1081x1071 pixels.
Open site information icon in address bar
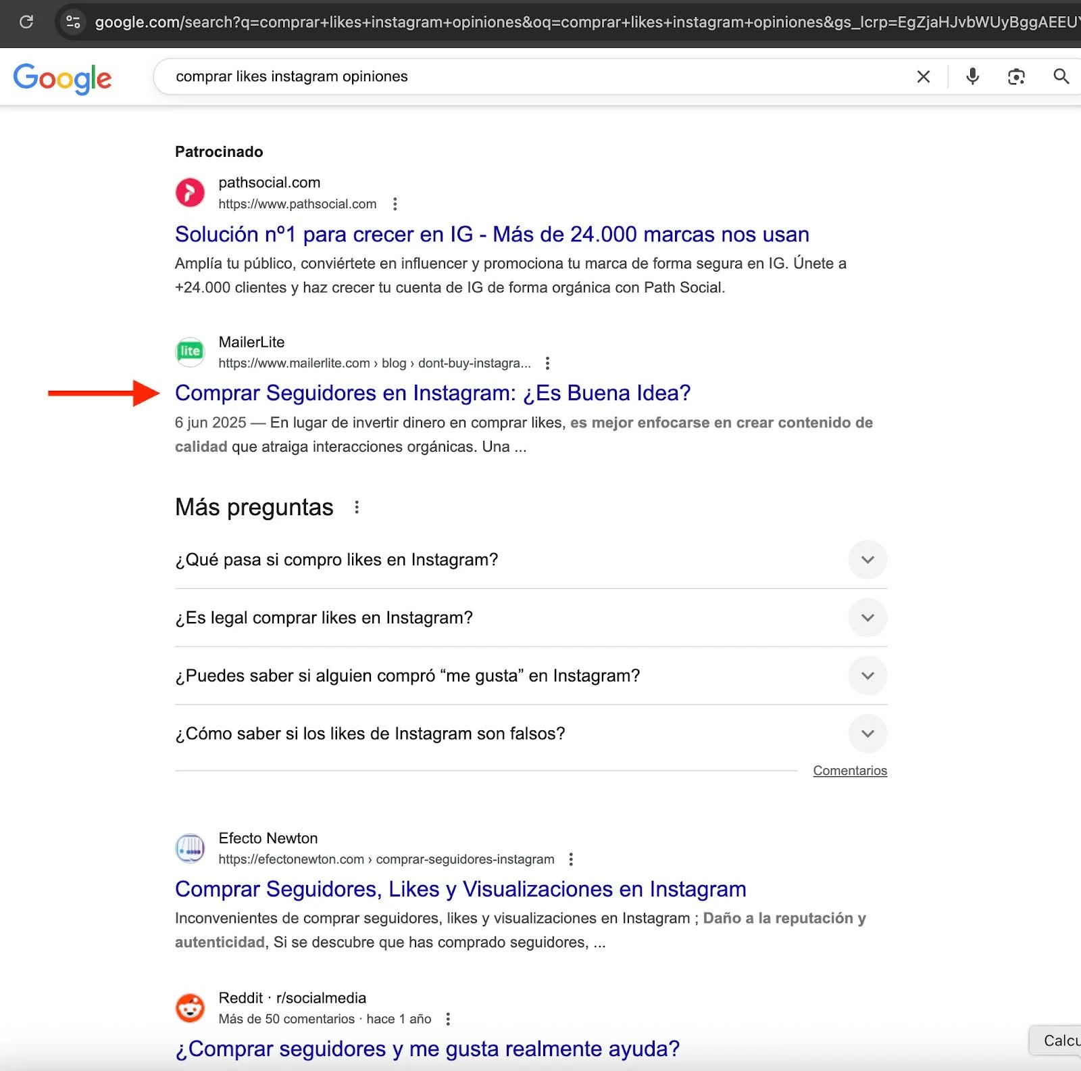pyautogui.click(x=73, y=22)
